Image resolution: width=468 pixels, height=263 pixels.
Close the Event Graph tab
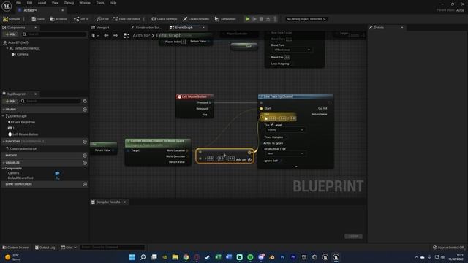(x=203, y=28)
